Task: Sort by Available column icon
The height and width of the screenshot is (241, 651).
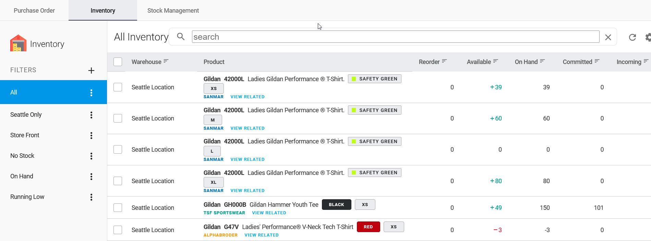Action: pos(495,61)
